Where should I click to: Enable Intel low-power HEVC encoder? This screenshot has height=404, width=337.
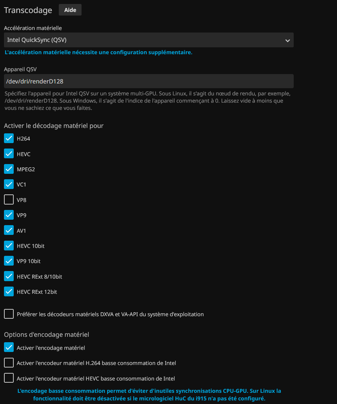tap(9, 378)
